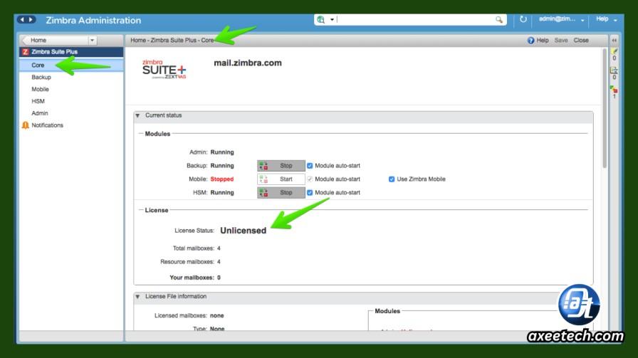Click the red Stopped status for Mobile
638x358 pixels.
(221, 179)
